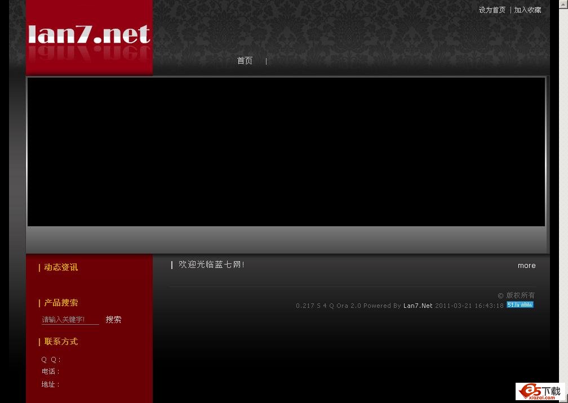Open the more news link
This screenshot has width=568, height=403.
526,265
